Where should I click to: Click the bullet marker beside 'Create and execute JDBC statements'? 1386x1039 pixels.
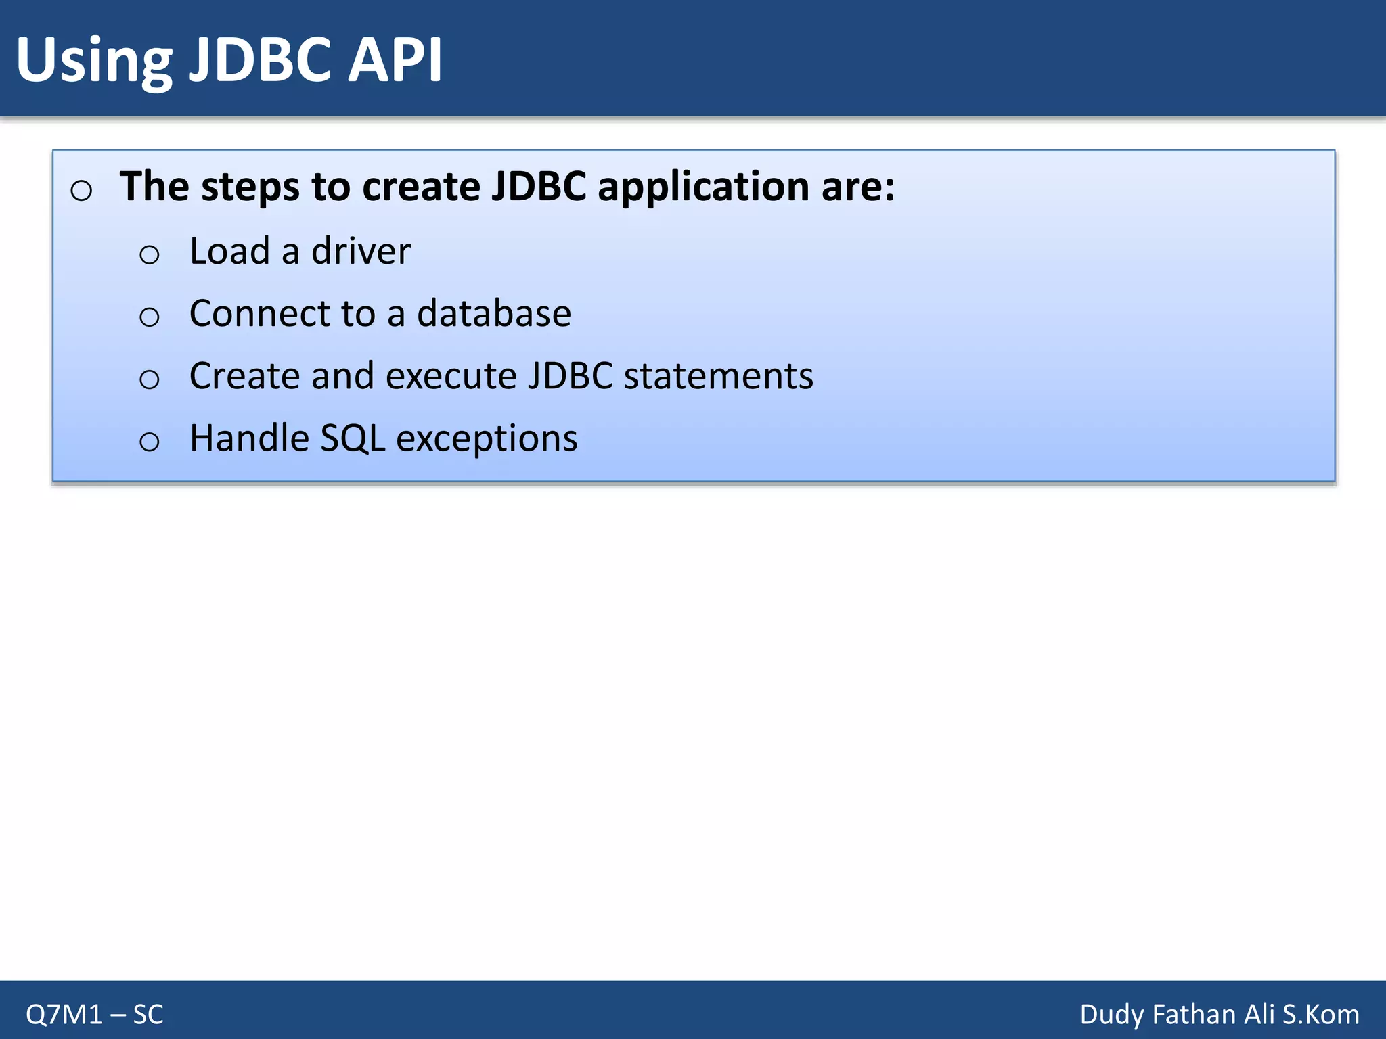click(x=149, y=379)
